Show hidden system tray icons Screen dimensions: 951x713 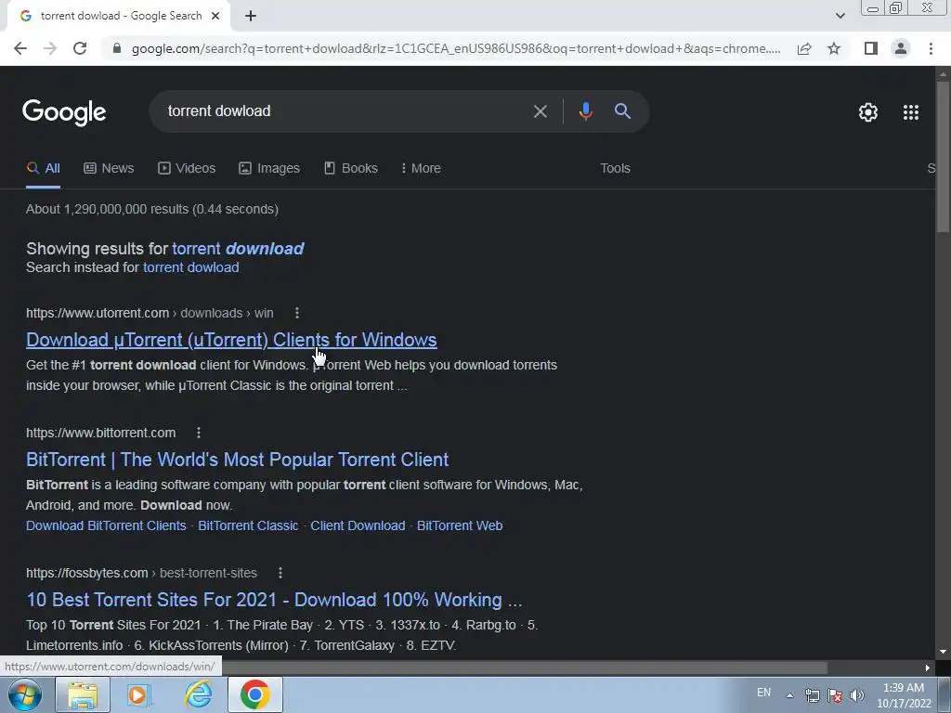789,695
